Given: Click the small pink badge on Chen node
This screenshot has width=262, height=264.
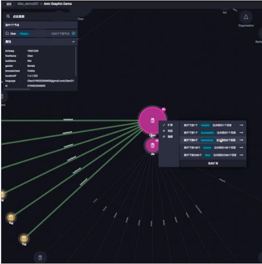Looking at the screenshot, I should coord(163,109).
